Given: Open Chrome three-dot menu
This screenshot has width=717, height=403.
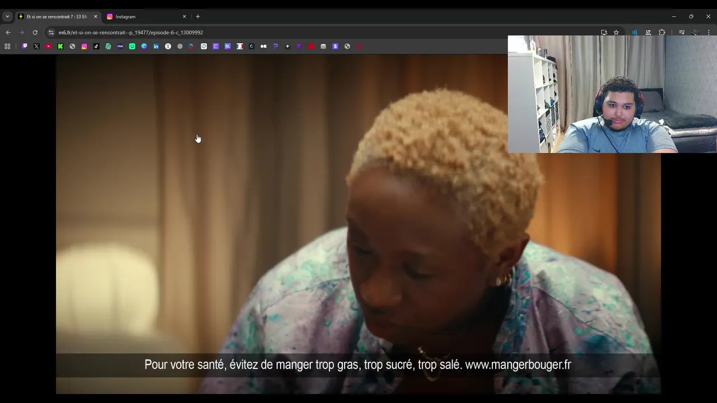Looking at the screenshot, I should (x=709, y=32).
